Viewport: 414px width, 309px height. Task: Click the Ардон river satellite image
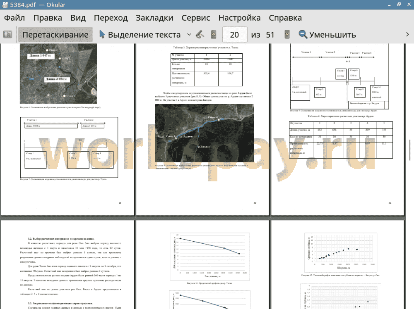click(x=205, y=133)
